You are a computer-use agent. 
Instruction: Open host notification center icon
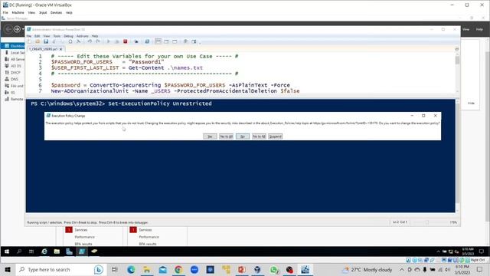[480, 269]
